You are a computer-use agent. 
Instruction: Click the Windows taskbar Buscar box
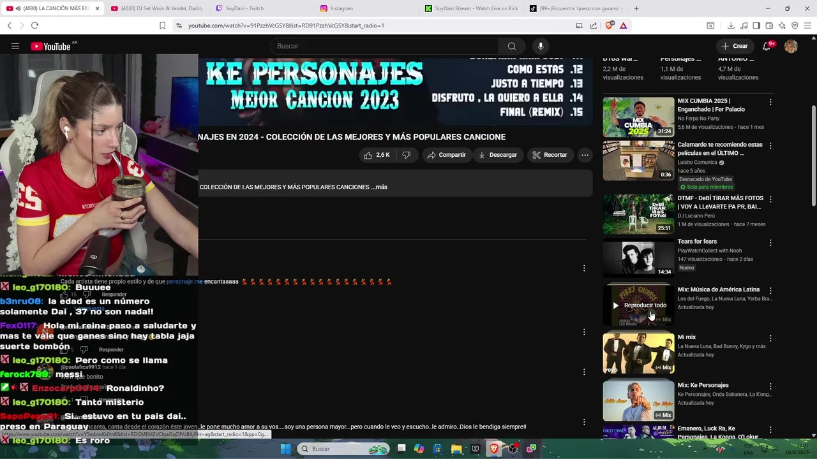point(344,449)
